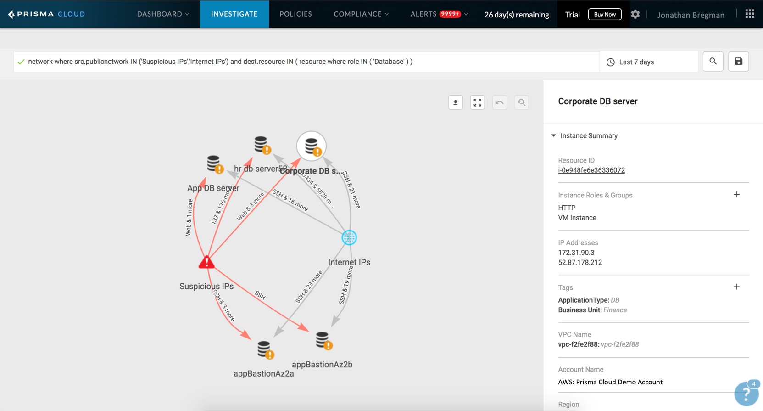Click the download graph icon

point(455,102)
